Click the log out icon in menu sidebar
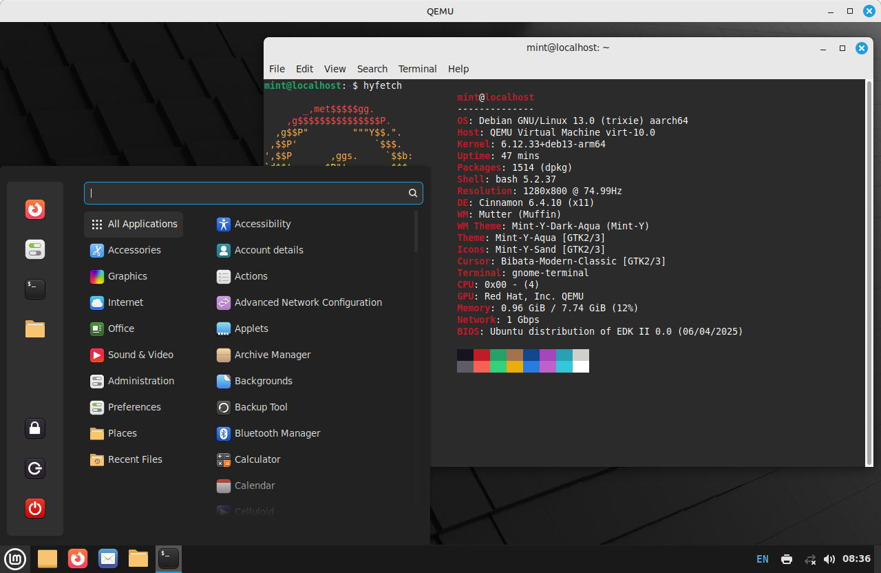 coord(35,468)
